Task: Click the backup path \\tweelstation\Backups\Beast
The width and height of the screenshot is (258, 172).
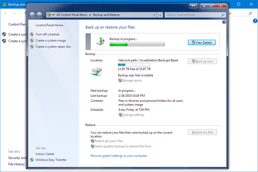Action: (158, 60)
